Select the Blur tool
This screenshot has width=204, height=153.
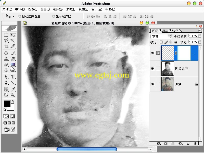(6, 70)
